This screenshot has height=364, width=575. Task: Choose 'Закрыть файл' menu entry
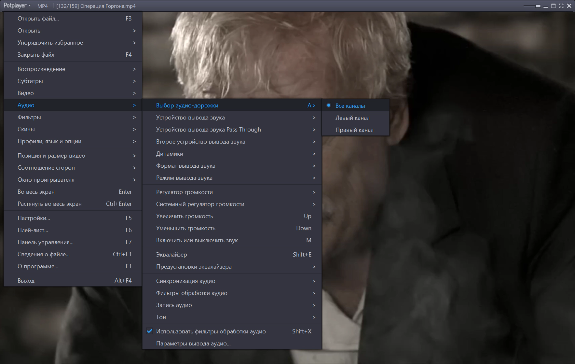coord(73,55)
